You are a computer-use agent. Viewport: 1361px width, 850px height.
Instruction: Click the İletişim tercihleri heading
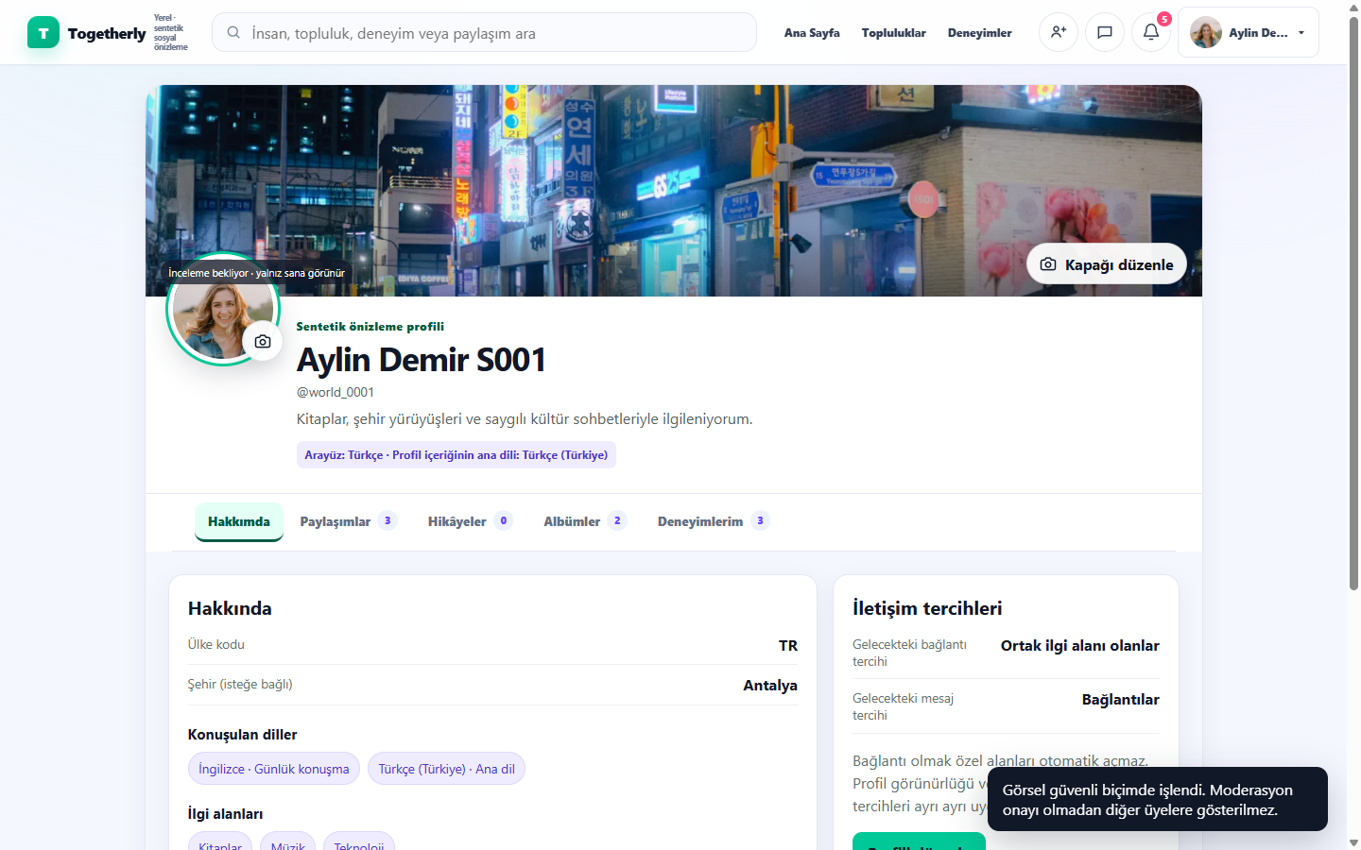pos(927,608)
